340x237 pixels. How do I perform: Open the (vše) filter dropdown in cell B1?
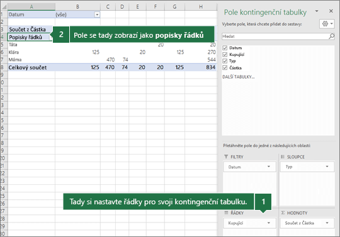click(x=97, y=14)
